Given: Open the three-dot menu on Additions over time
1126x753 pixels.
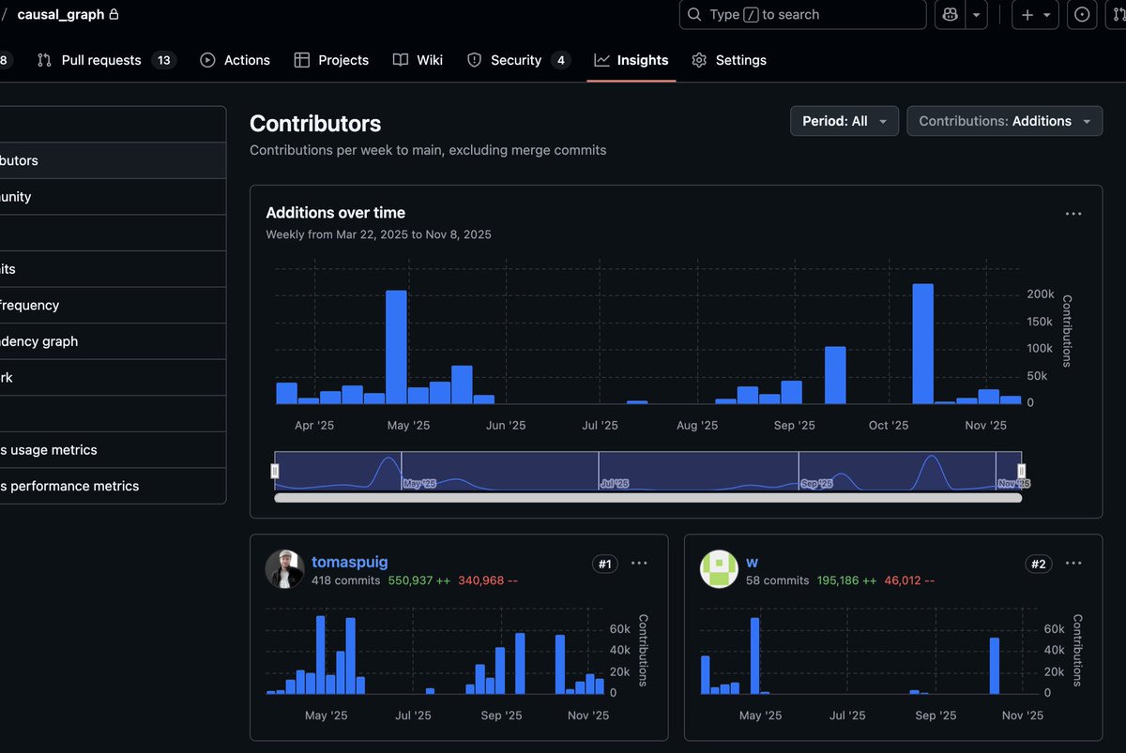Looking at the screenshot, I should (1073, 214).
